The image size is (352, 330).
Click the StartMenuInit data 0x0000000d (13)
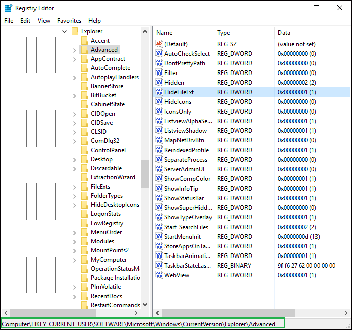click(x=299, y=237)
